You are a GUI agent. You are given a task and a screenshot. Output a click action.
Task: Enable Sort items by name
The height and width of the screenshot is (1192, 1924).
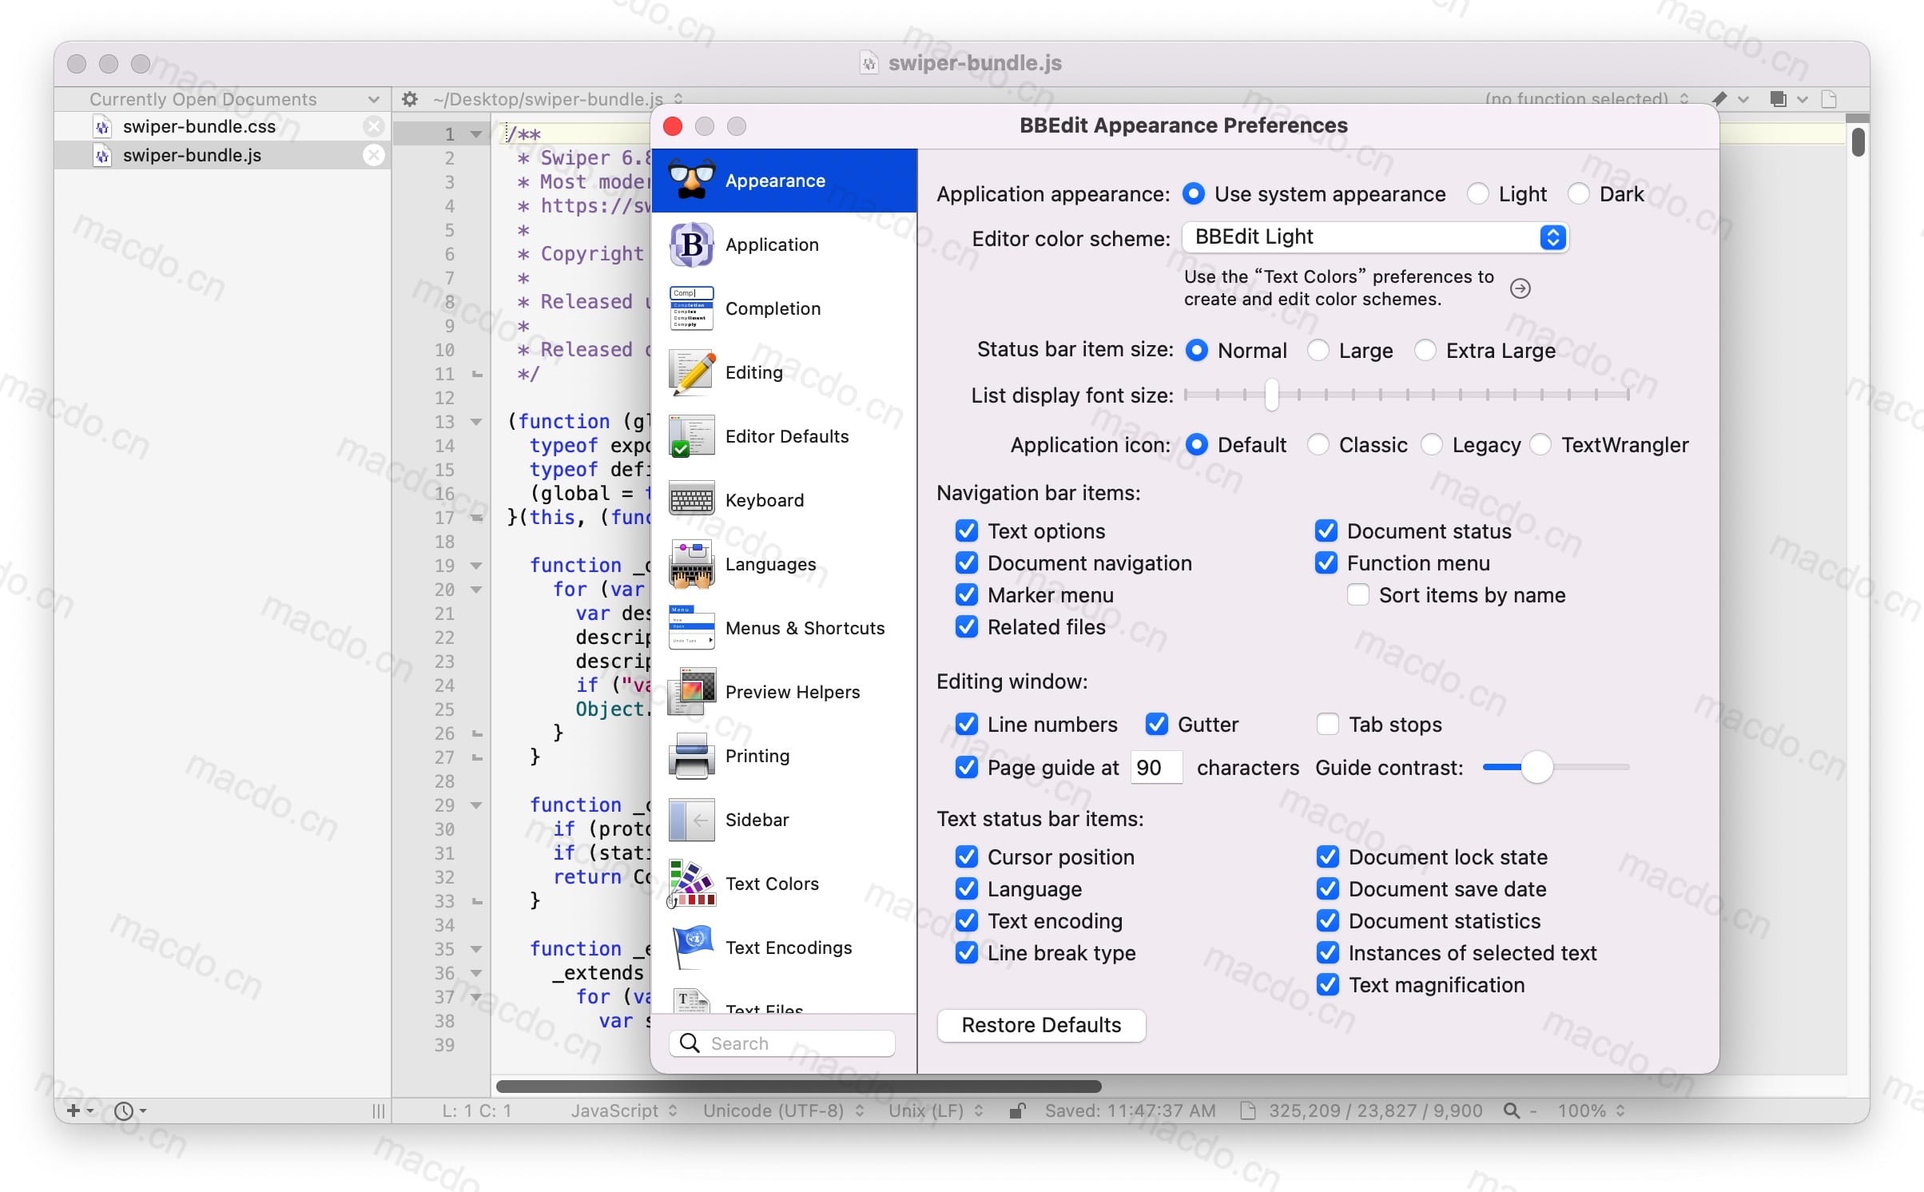pos(1358,595)
